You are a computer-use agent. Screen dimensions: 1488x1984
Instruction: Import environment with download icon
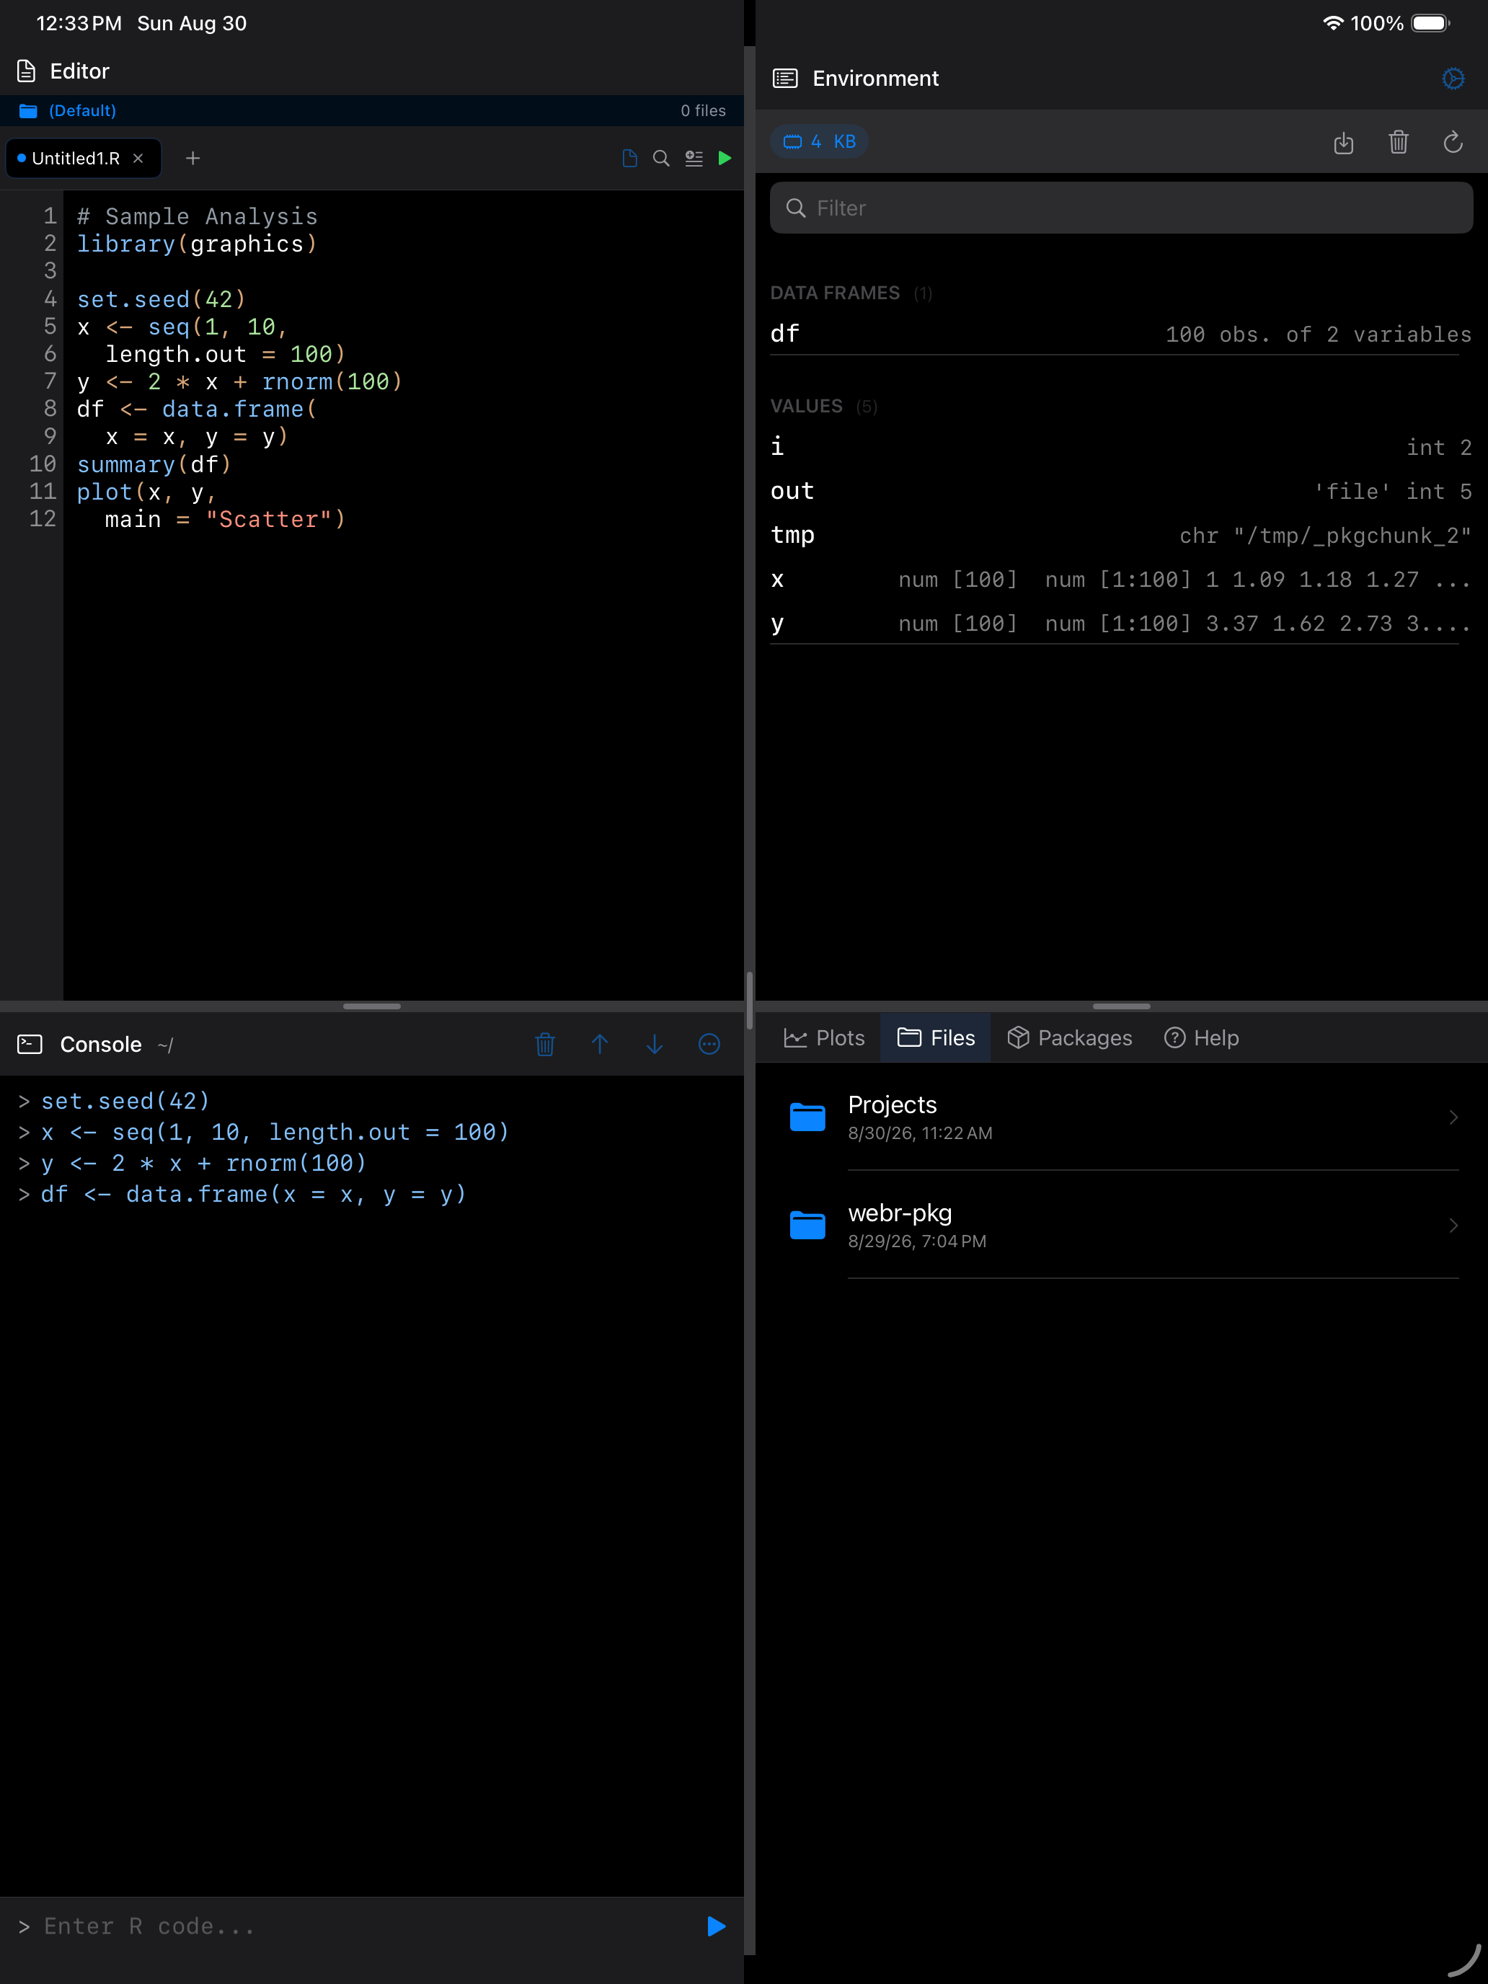(1342, 142)
